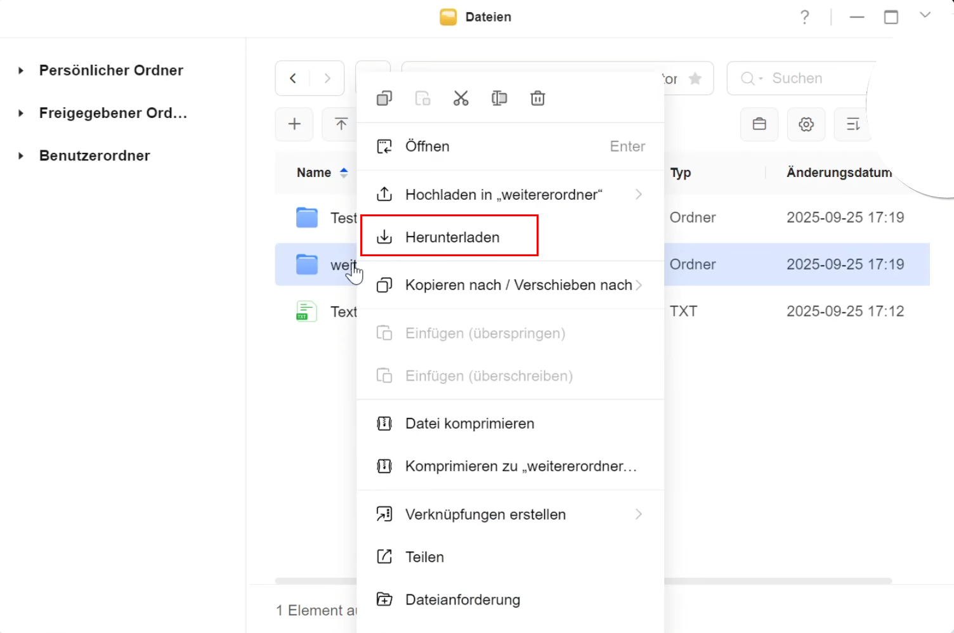Select Komprimieren zu „weitererordner…

(x=511, y=466)
